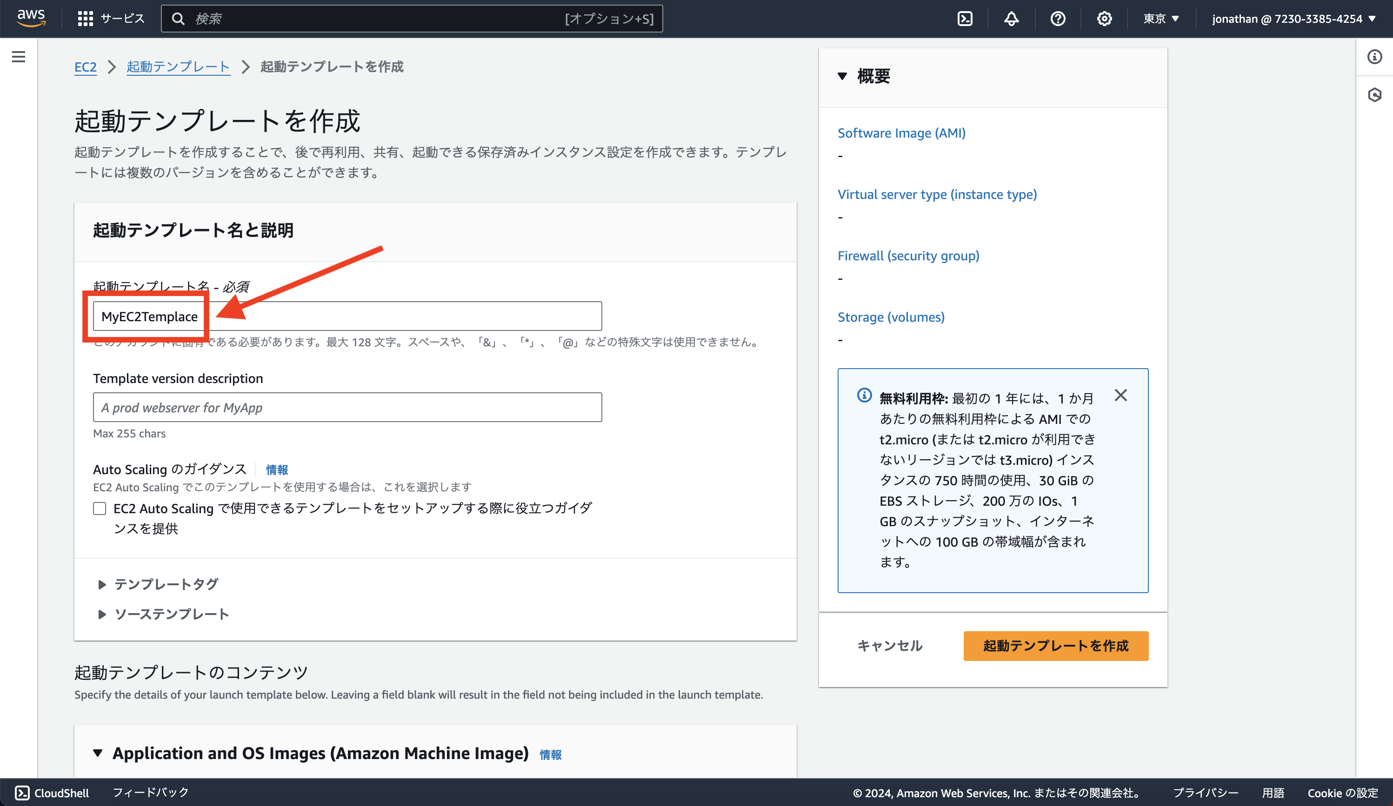Expand the テンプレートタグ section
Image resolution: width=1393 pixels, height=806 pixels.
(x=102, y=584)
